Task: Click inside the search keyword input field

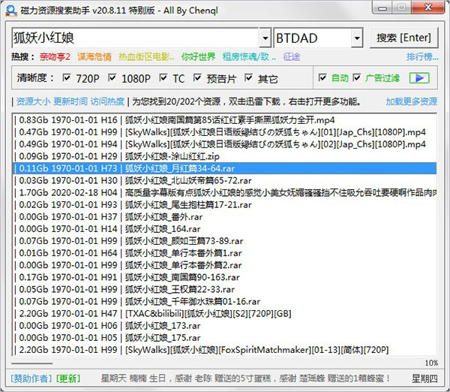Action: (135, 38)
